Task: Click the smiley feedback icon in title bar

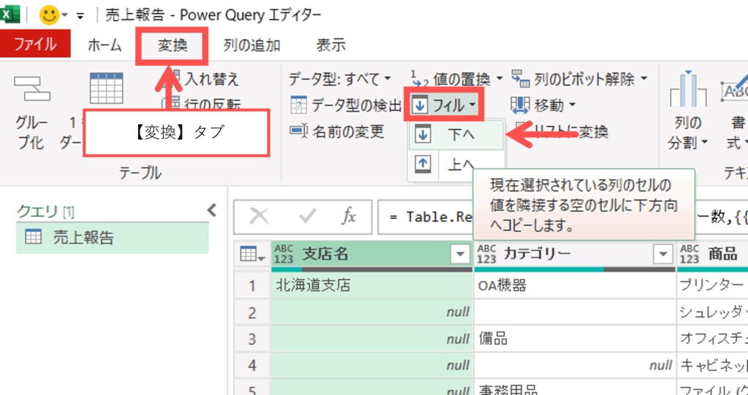Action: 50,15
